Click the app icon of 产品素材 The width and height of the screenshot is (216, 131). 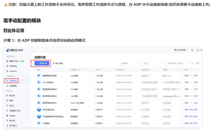tap(39, 123)
